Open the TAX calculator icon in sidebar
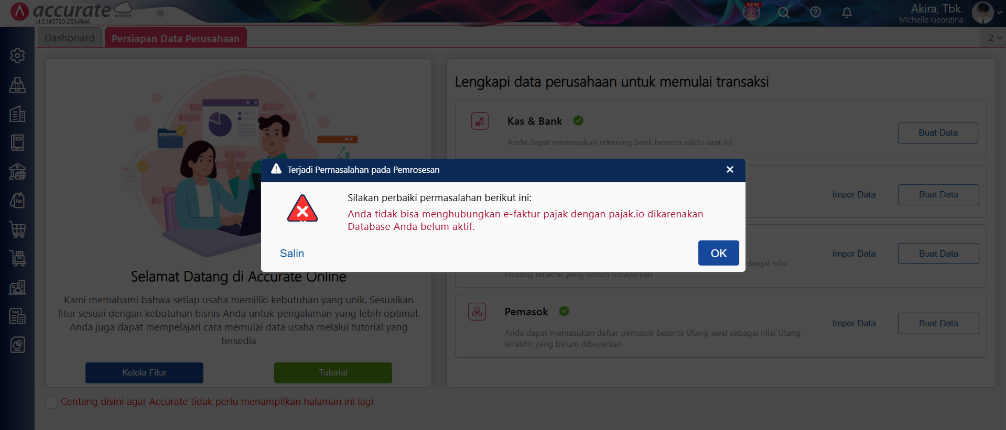Viewport: 1006px width, 430px height. (17, 316)
